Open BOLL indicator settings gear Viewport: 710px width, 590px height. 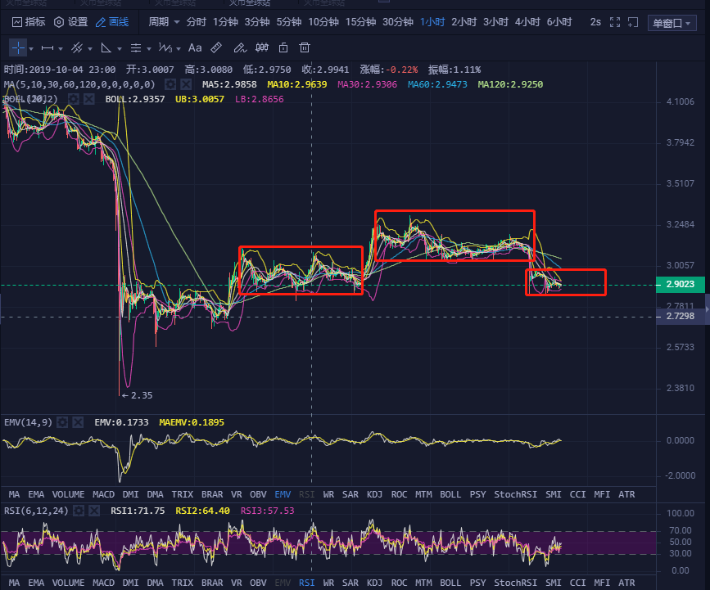pyautogui.click(x=74, y=99)
